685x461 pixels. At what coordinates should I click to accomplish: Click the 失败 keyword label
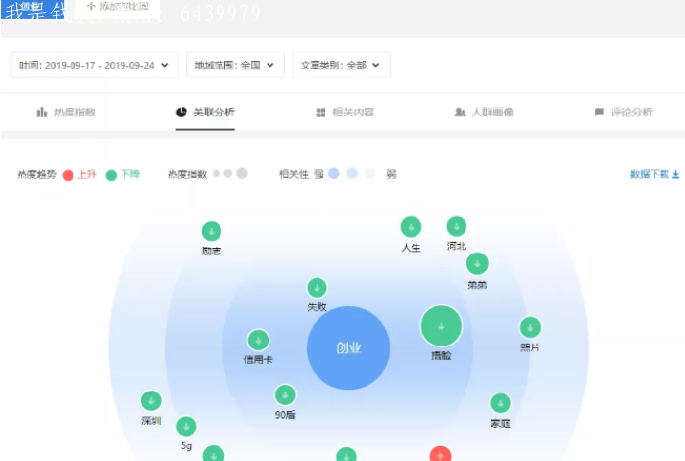point(318,307)
